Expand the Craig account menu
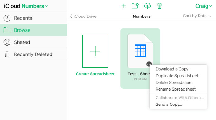Viewport: 216px width, 120px height. click(204, 6)
